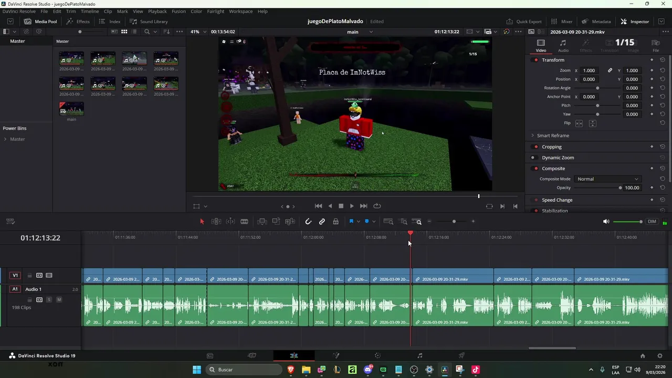
Task: Reset the Transform section
Action: (663, 60)
